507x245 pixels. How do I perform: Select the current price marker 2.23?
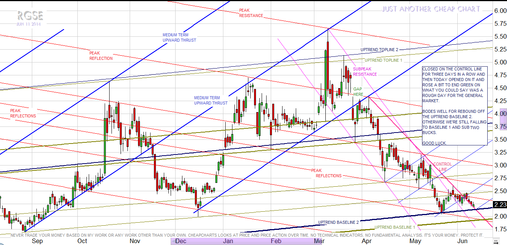(x=500, y=204)
